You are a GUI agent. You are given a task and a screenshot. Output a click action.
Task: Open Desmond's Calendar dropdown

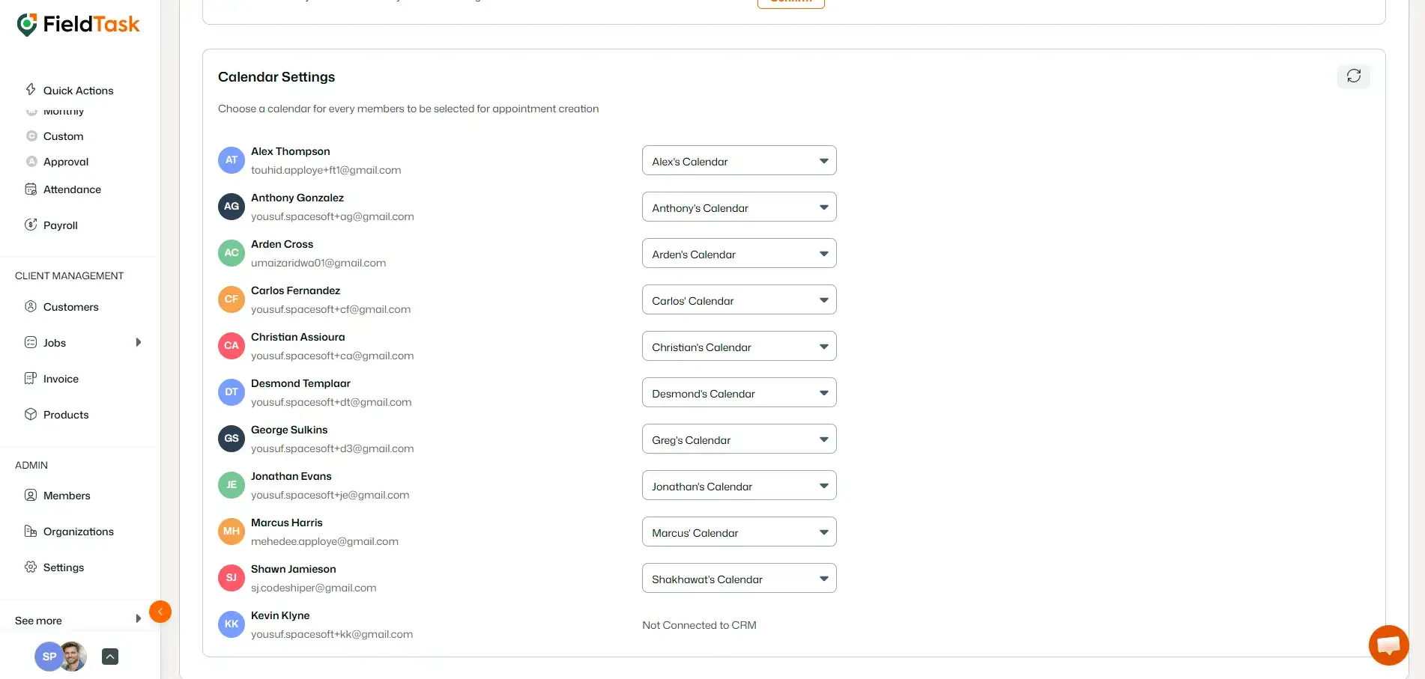tap(739, 393)
